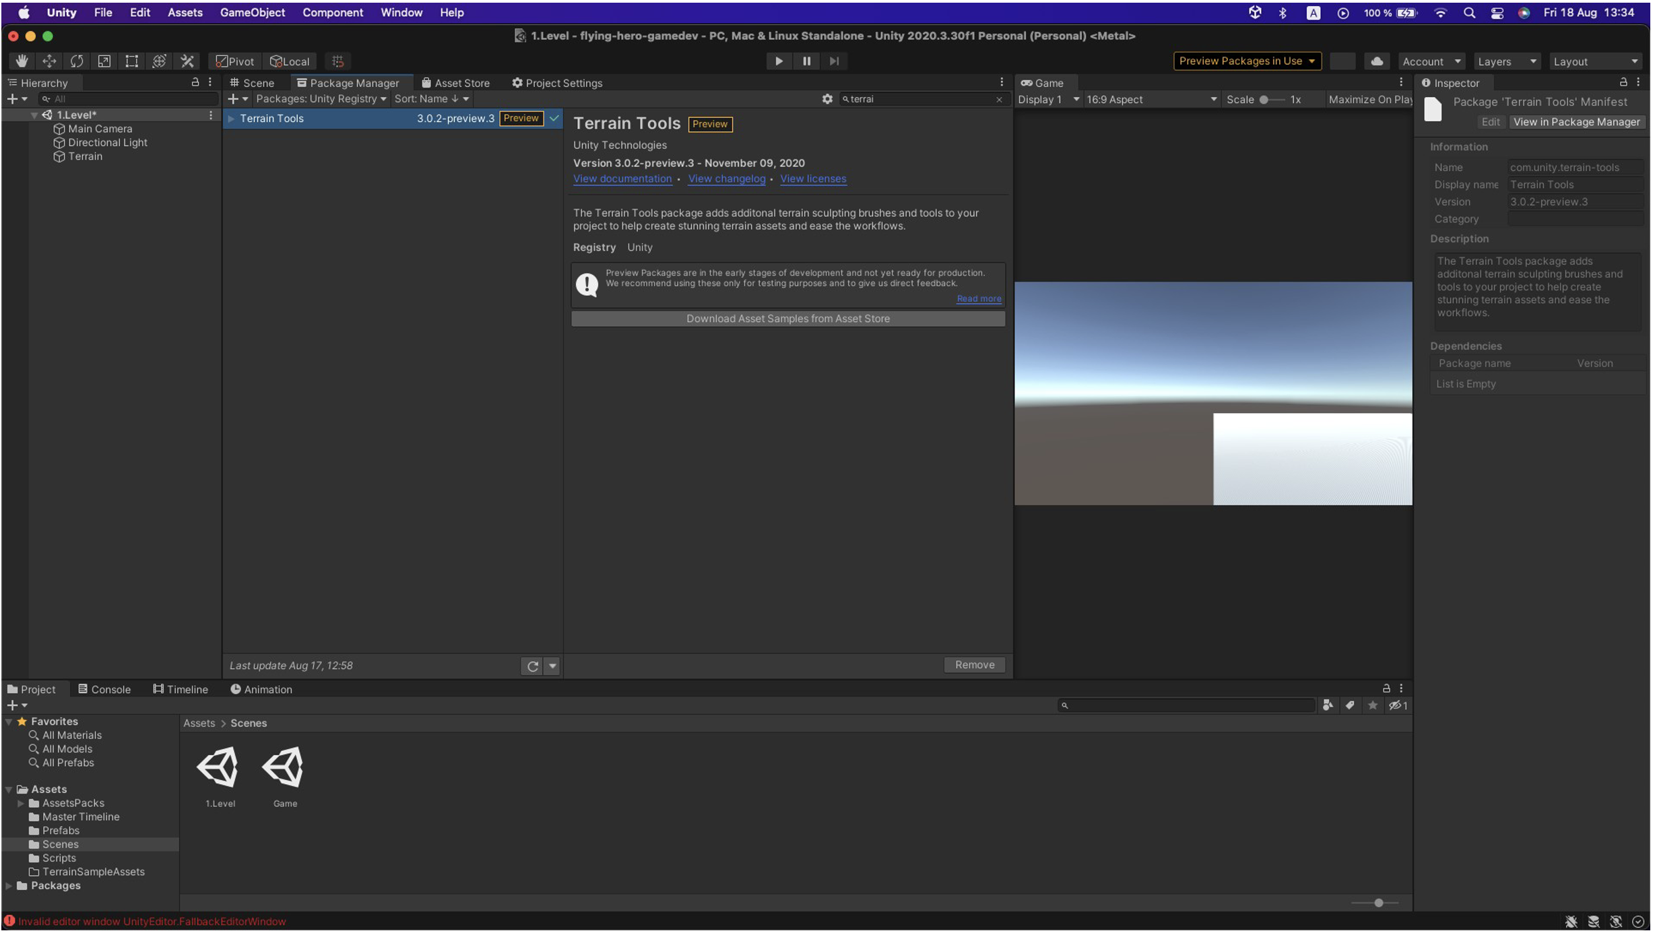Viewport: 1653px width, 931px height.
Task: Search by type in Project panel
Action: click(x=1327, y=705)
